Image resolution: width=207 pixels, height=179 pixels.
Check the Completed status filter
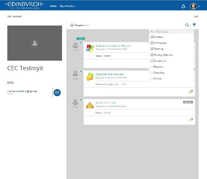tap(152, 61)
